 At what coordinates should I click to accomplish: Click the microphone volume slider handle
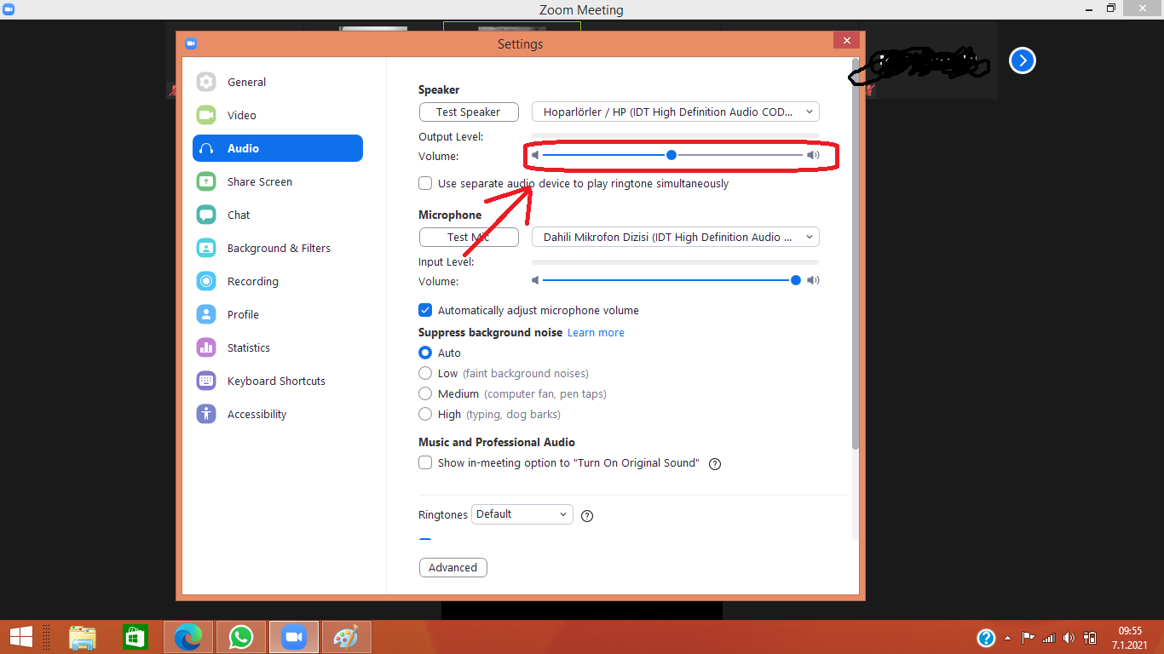tap(796, 280)
